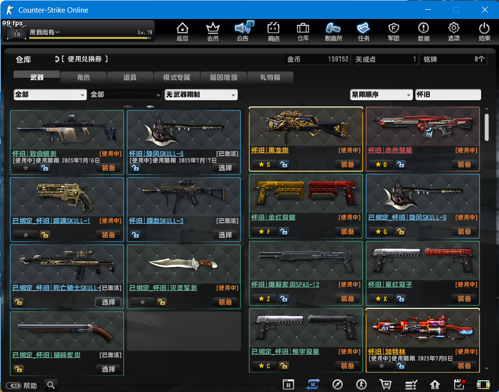Screen dimensions: 499x392
Task: Switch to the 角色 tab
Action: pos(83,77)
